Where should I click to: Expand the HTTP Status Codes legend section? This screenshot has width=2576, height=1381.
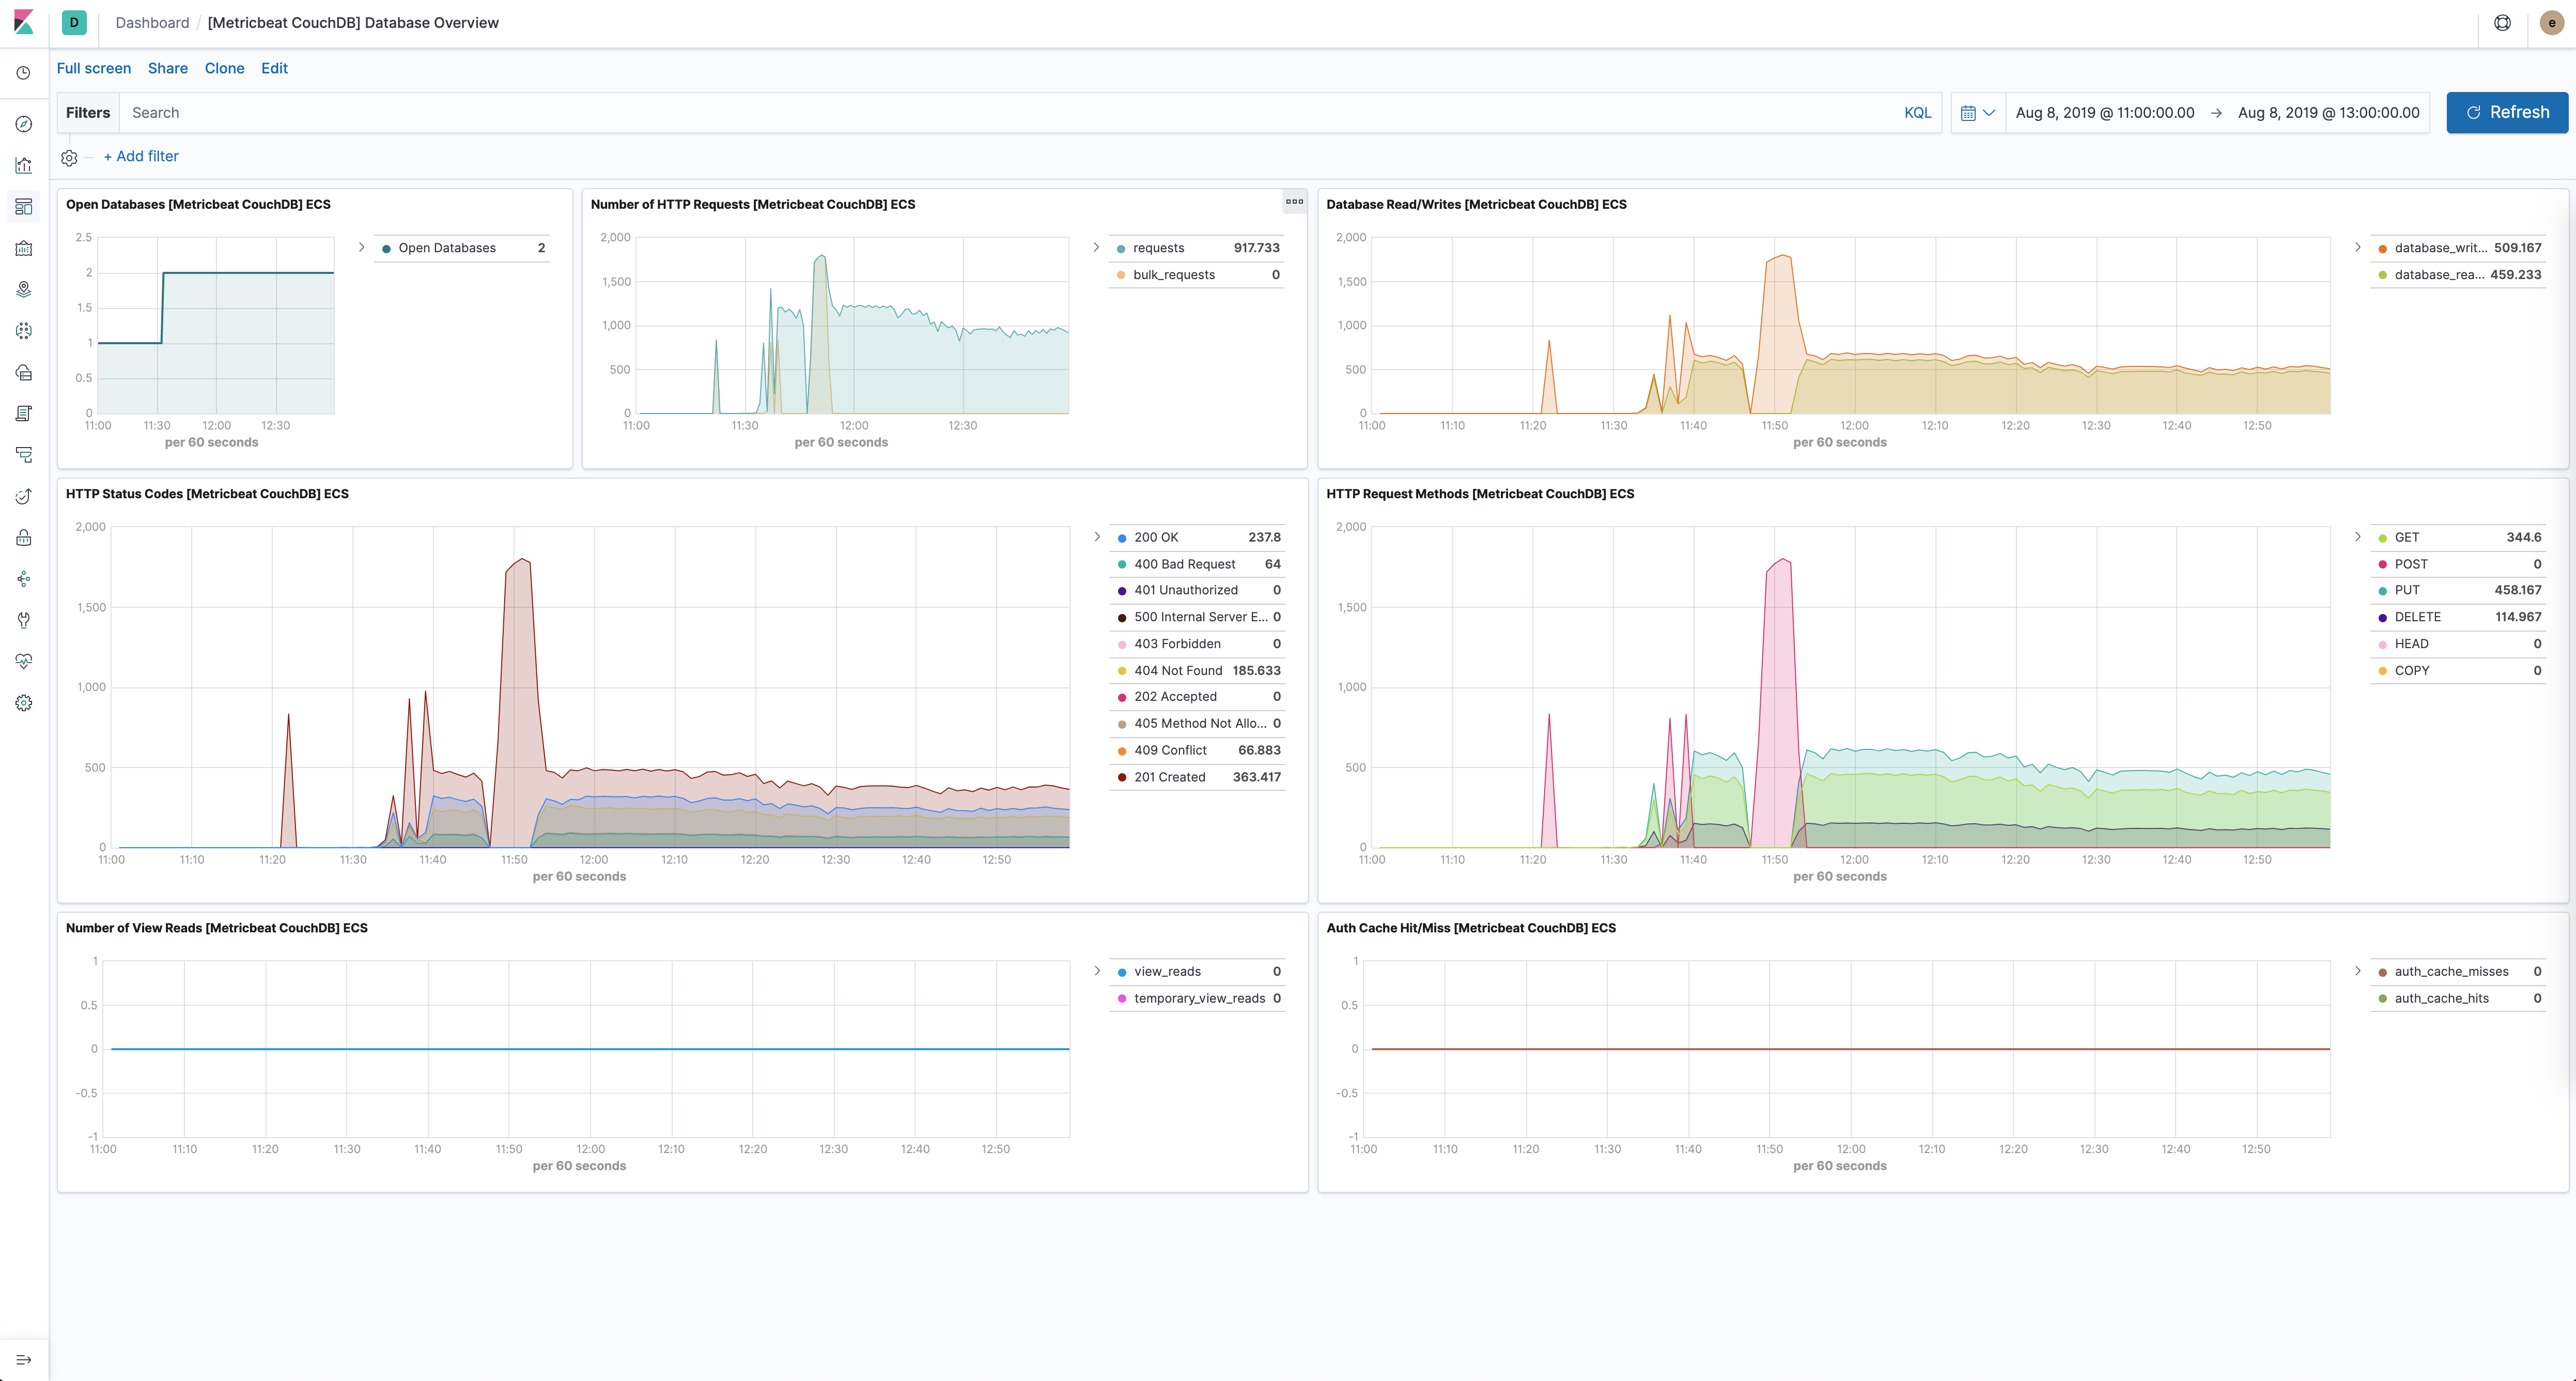1097,537
